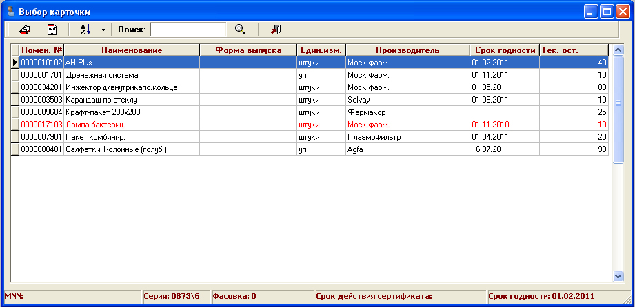Screen dimensions: 635x307
Task: Click the card stack icon in toolbar
Action: click(25, 30)
